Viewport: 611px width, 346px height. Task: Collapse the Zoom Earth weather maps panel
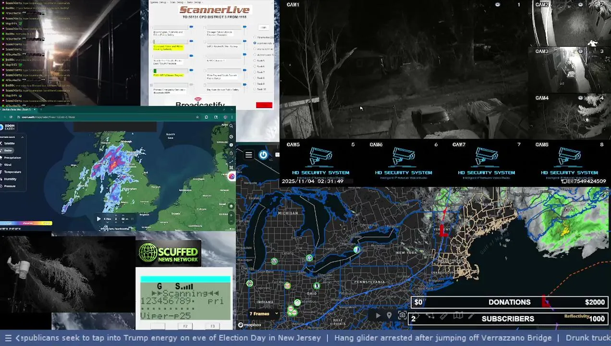[22, 137]
